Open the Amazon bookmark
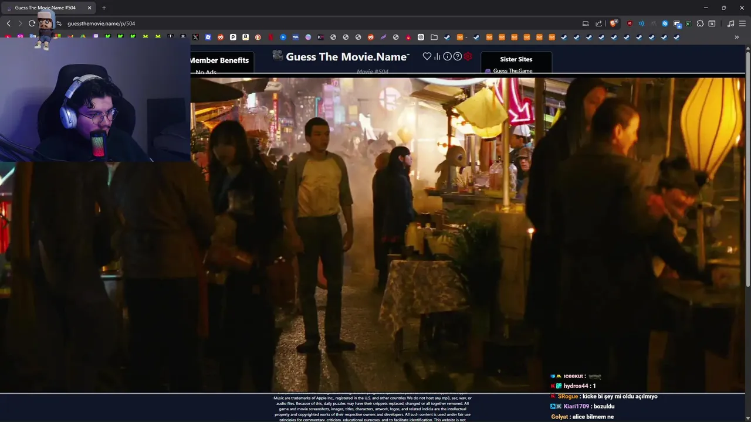Viewport: 751px width, 422px height. (245, 37)
